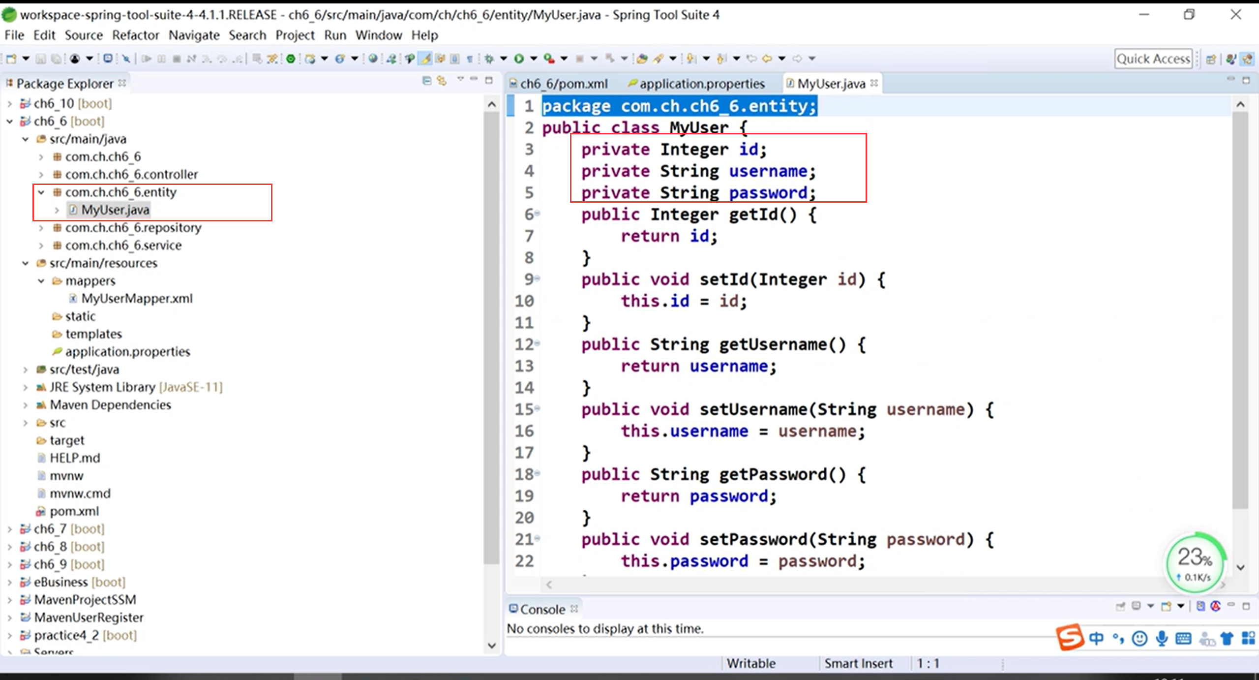Click the Open Perspective icon
Image resolution: width=1259 pixels, height=680 pixels.
(x=1211, y=60)
